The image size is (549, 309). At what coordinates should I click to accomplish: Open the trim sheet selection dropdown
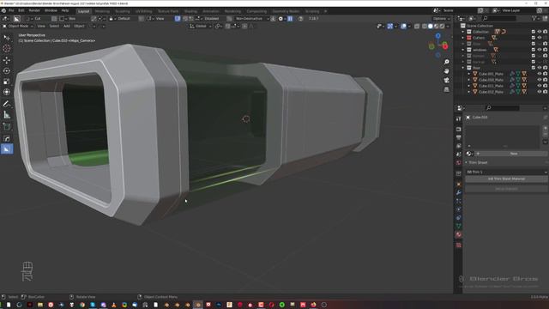pyautogui.click(x=506, y=172)
